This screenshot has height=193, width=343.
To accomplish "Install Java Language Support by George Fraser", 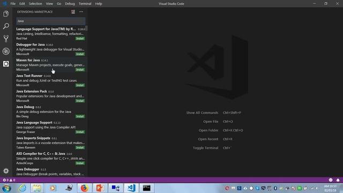I will [80, 132].
